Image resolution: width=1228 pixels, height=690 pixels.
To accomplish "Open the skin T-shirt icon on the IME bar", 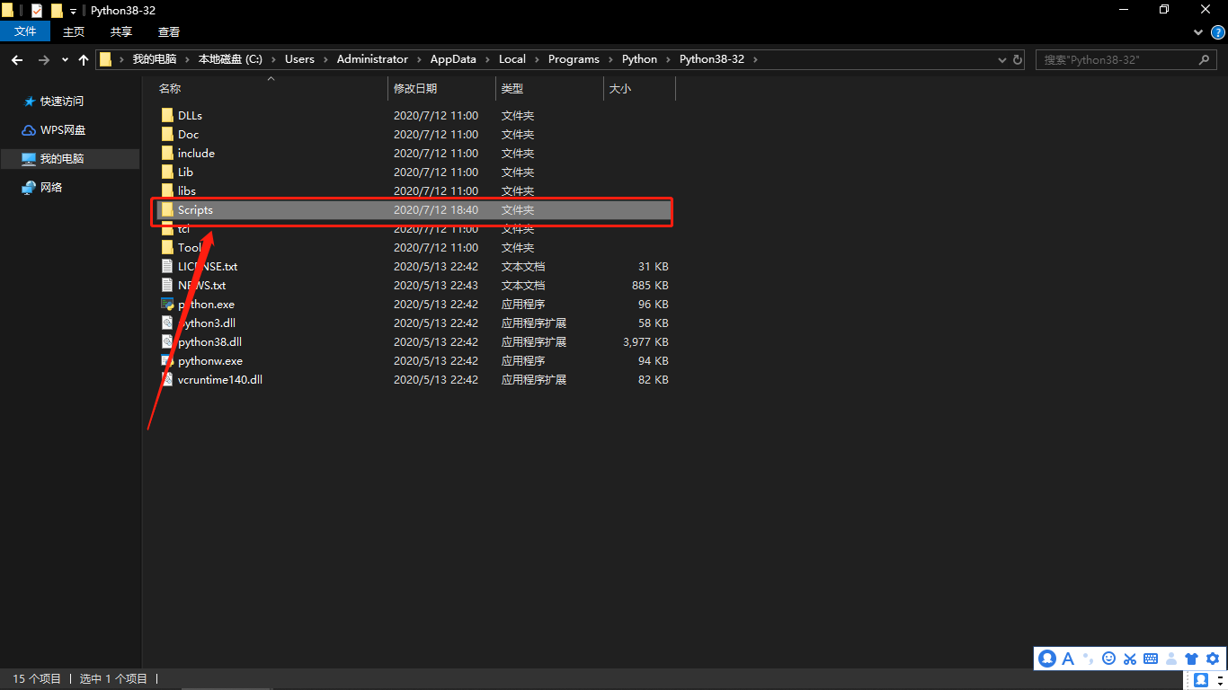I will pos(1192,659).
